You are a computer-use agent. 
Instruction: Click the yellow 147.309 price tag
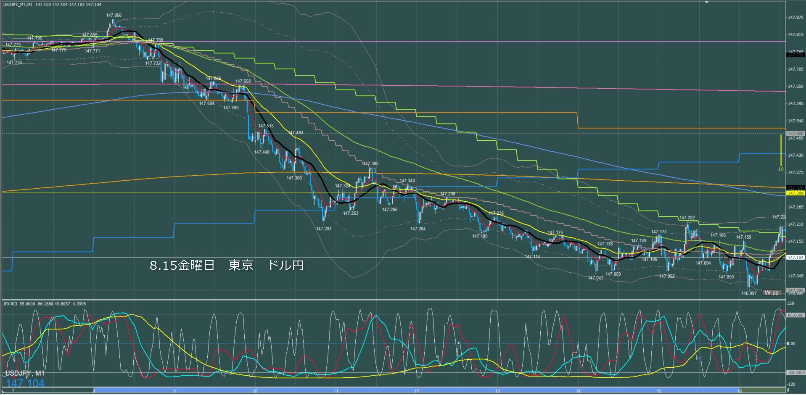(x=795, y=193)
